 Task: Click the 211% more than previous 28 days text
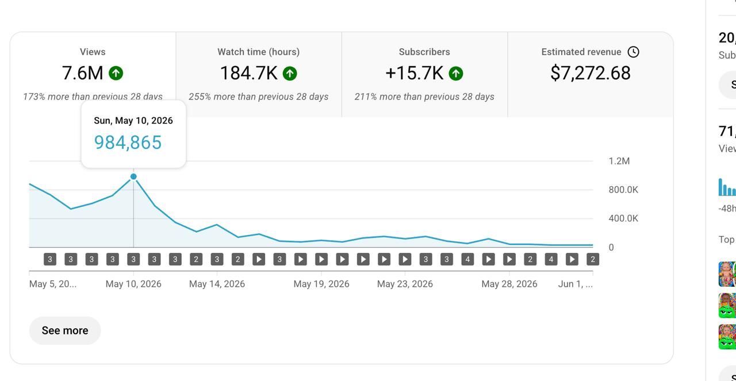pyautogui.click(x=424, y=97)
